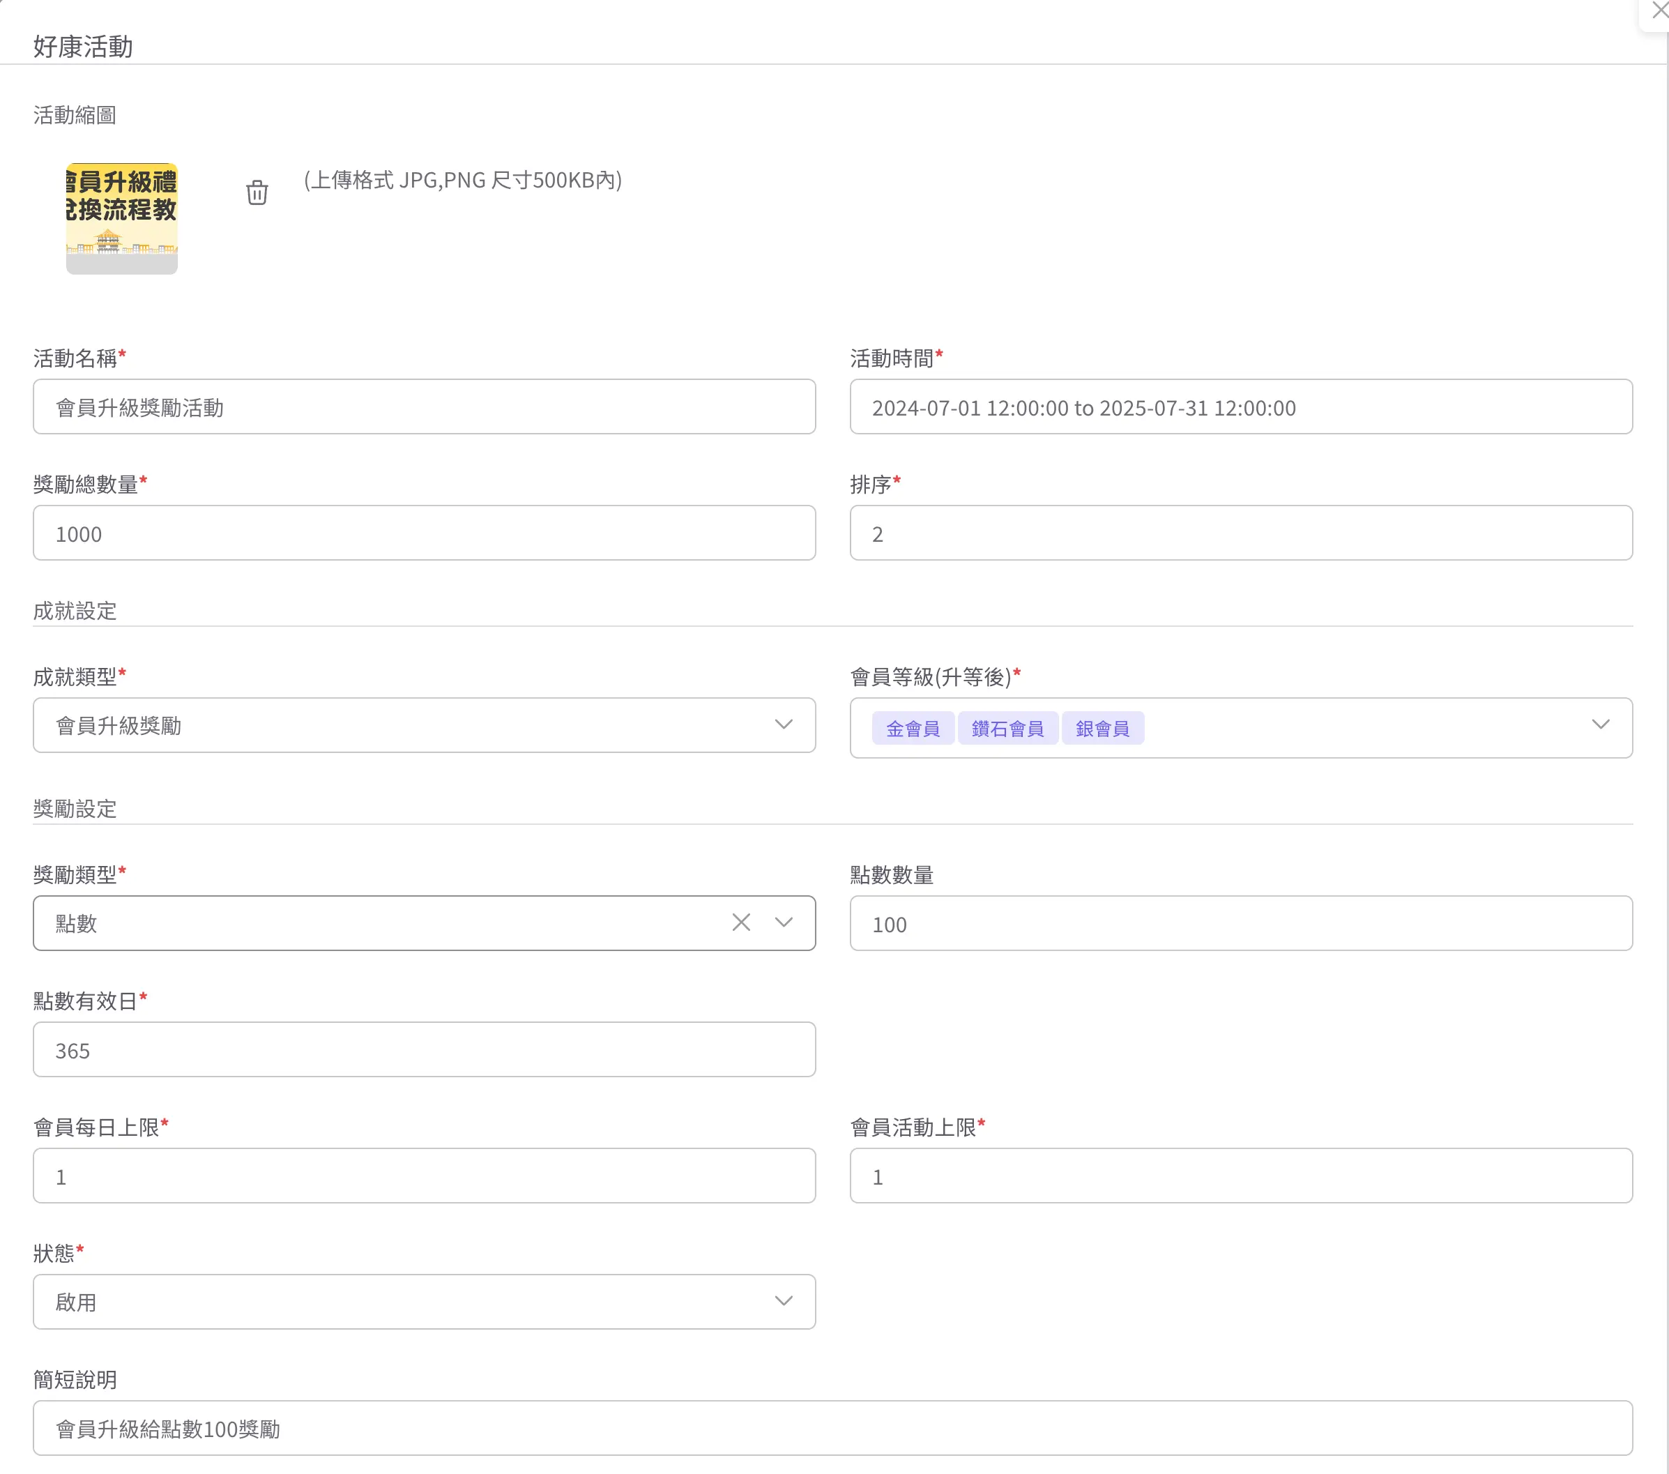Click the trash icon to delete thumbnail
1669x1474 pixels.
tap(257, 192)
